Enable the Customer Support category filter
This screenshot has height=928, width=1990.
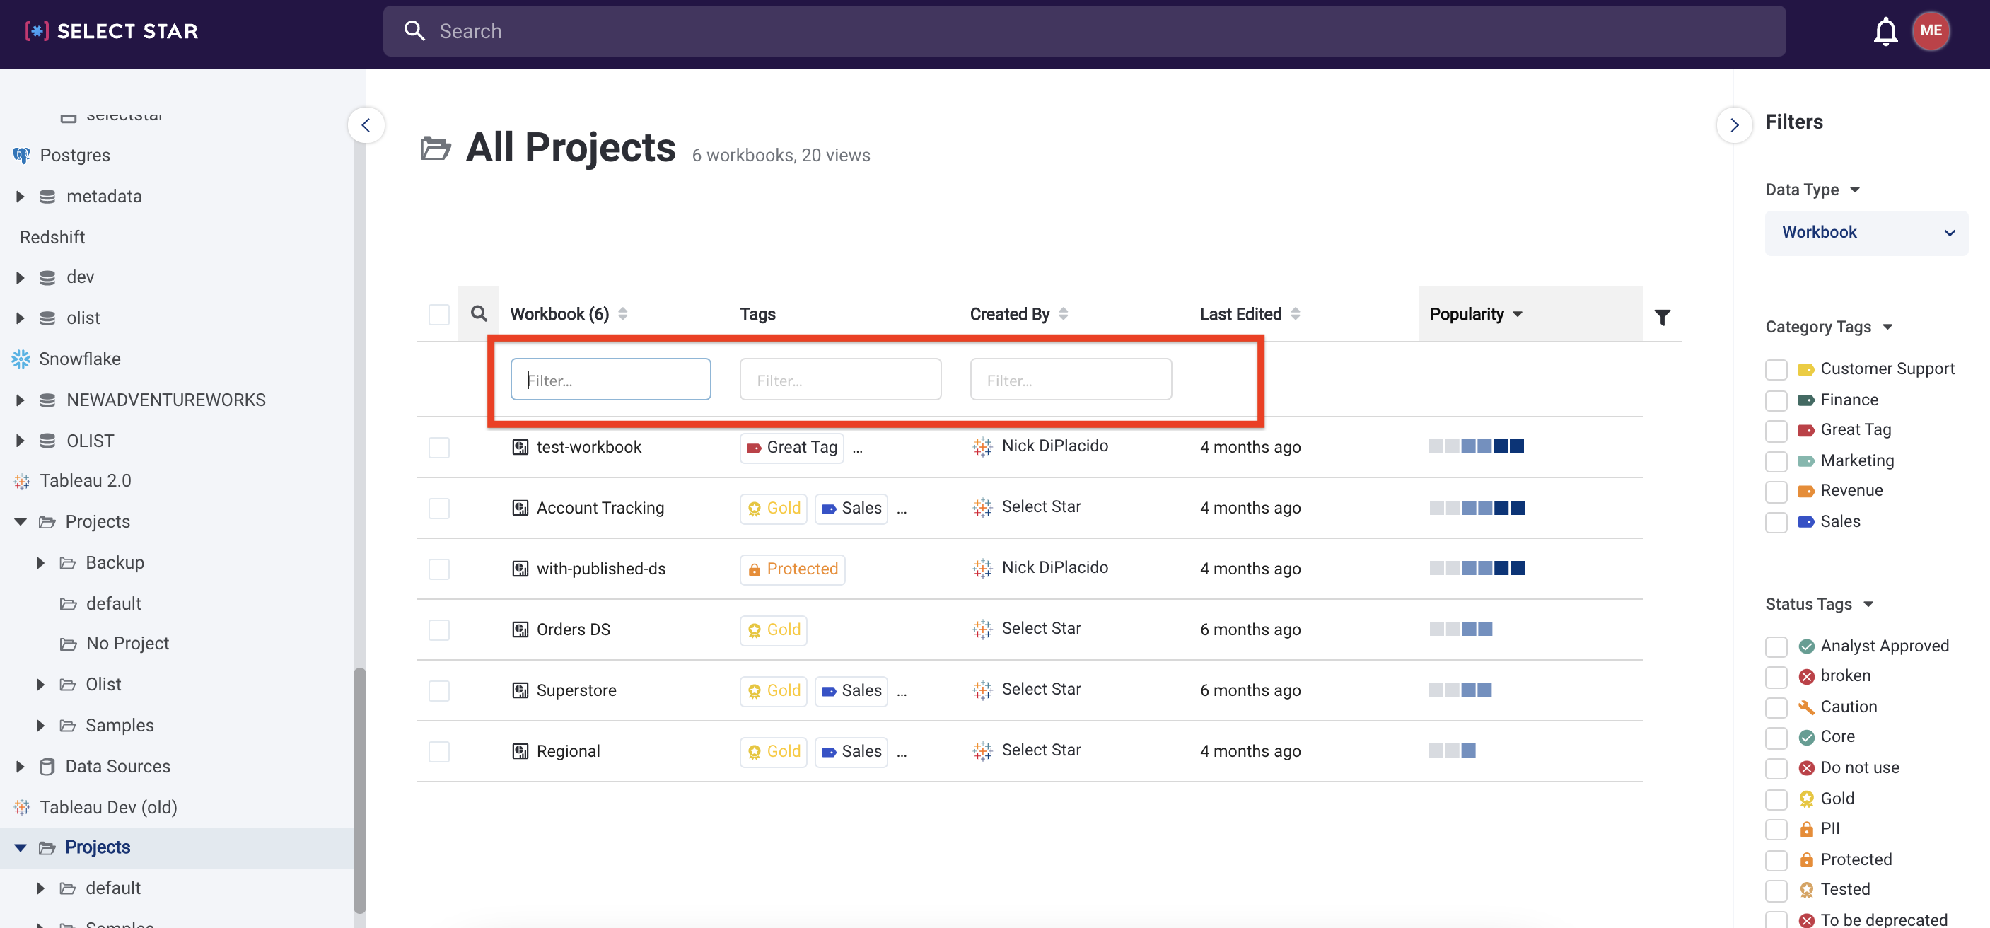(x=1776, y=369)
